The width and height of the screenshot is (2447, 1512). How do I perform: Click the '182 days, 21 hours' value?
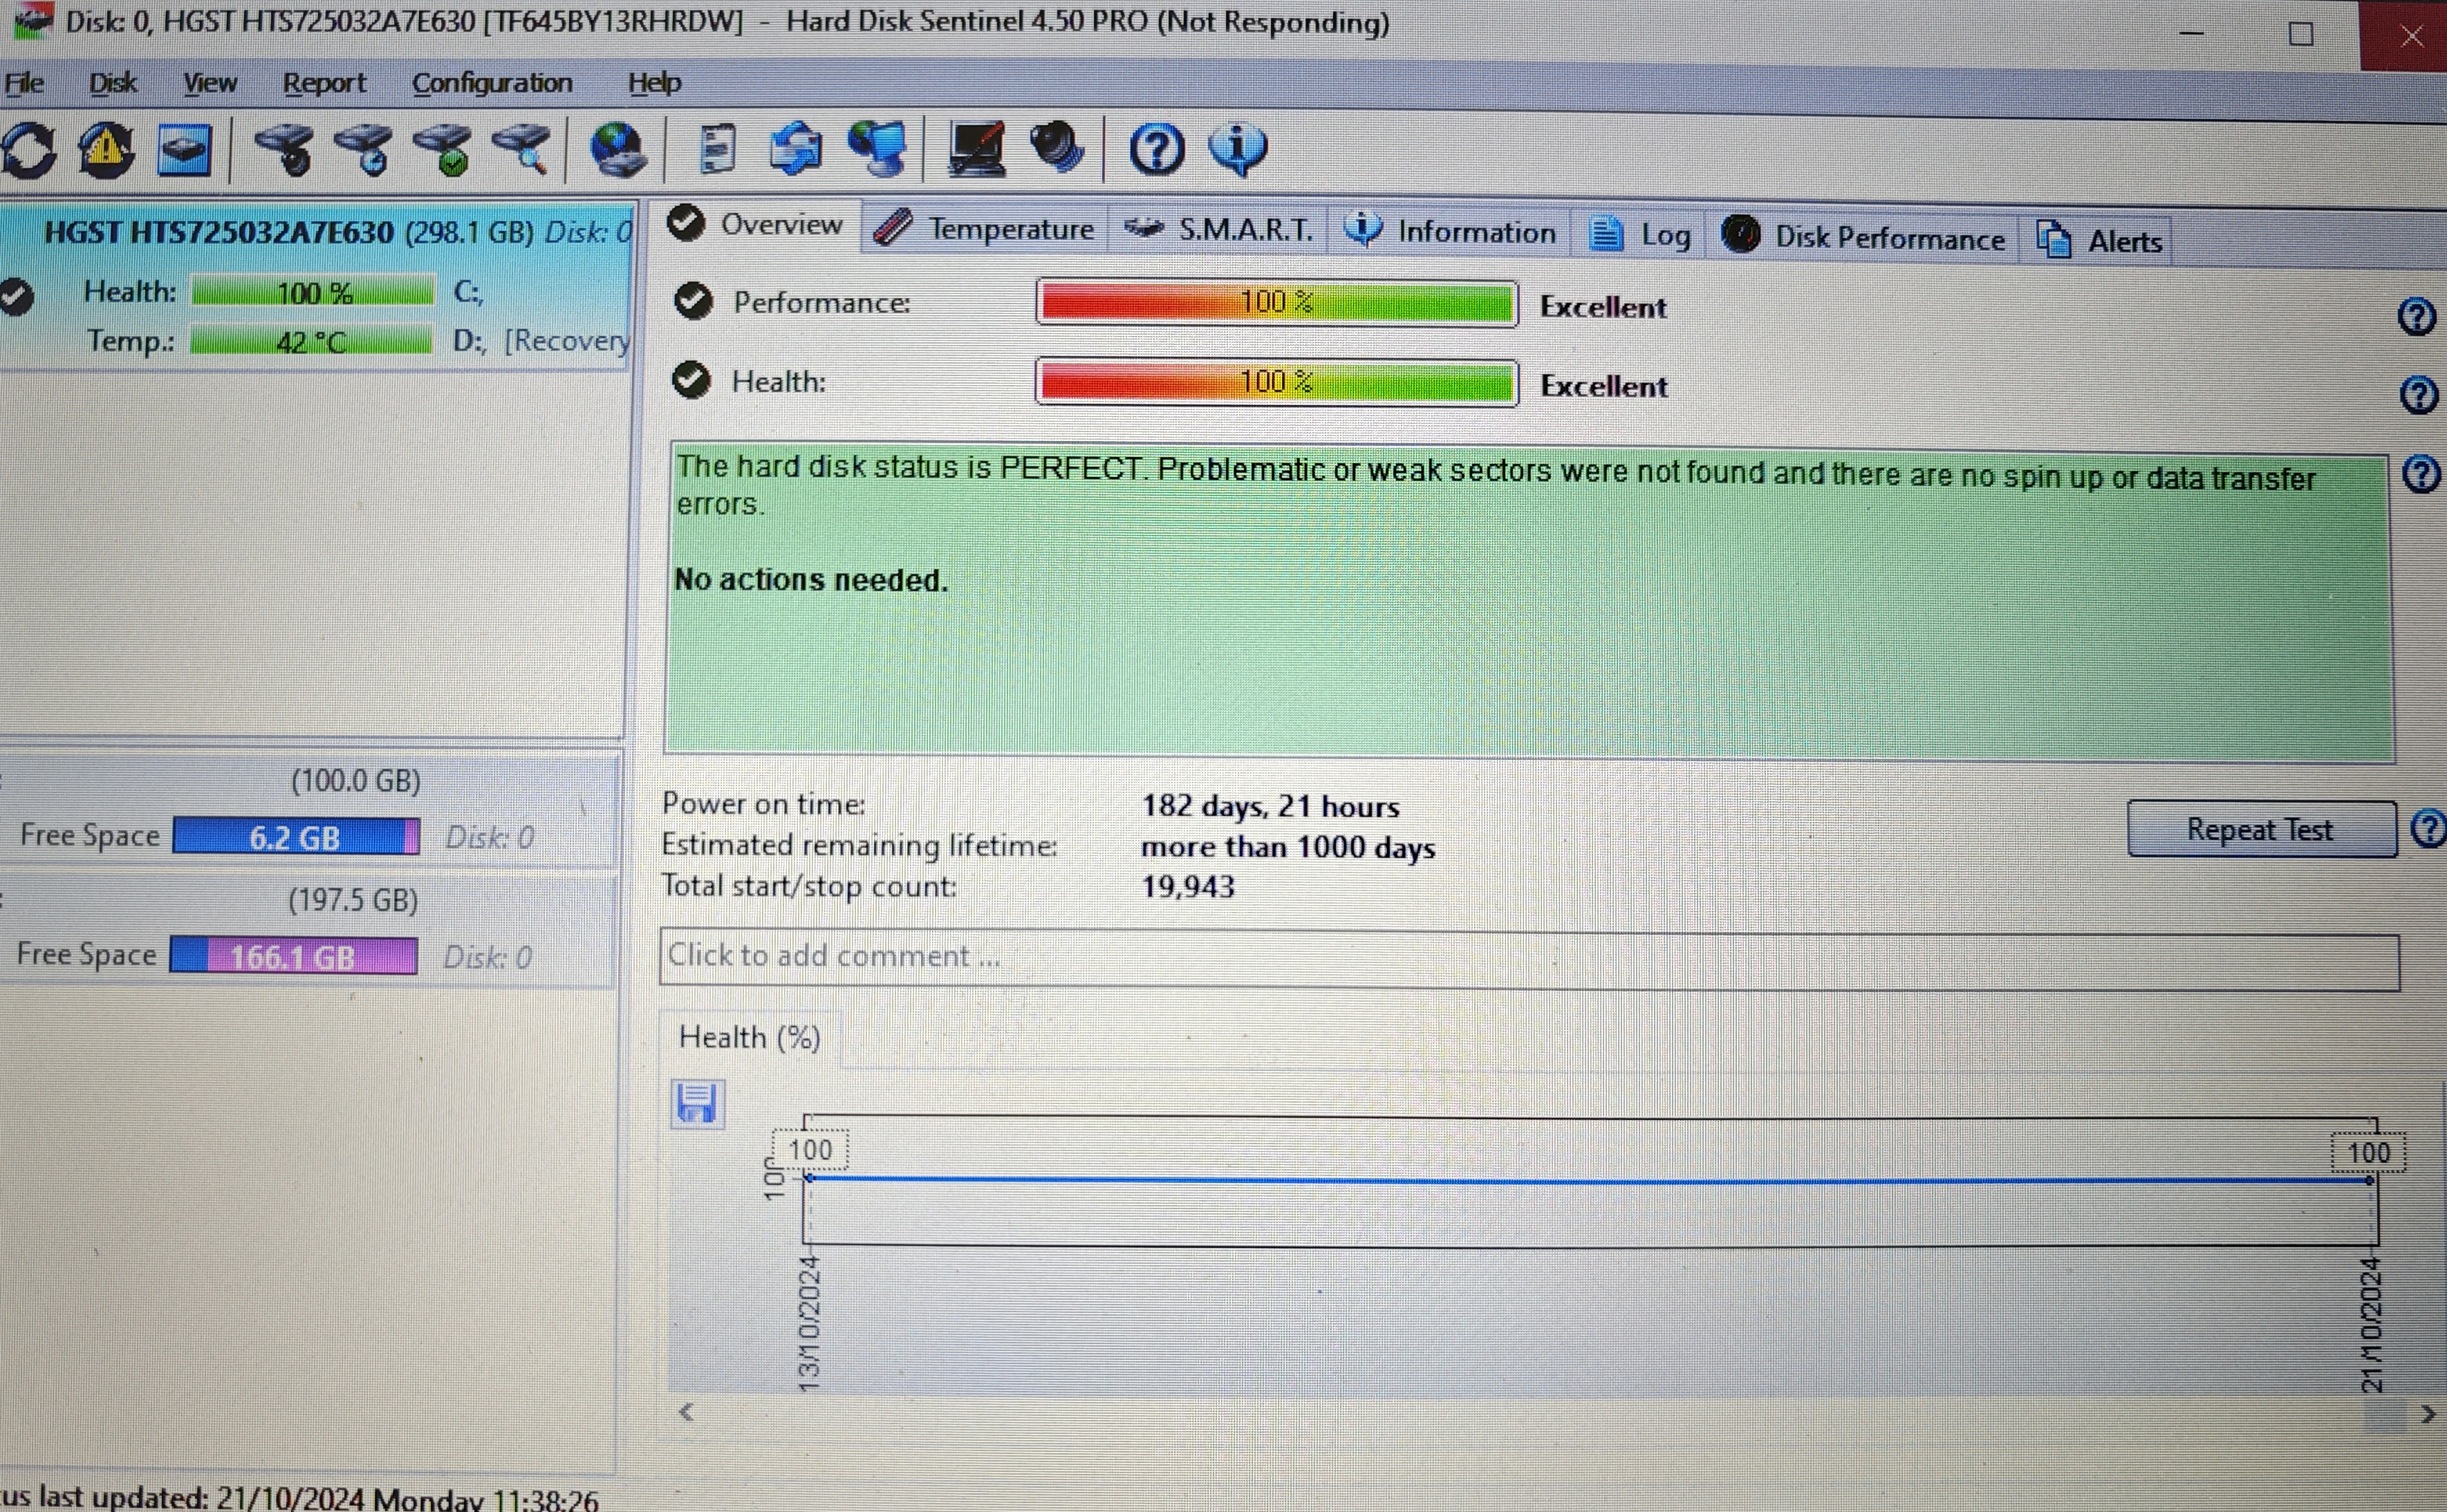[x=1271, y=806]
